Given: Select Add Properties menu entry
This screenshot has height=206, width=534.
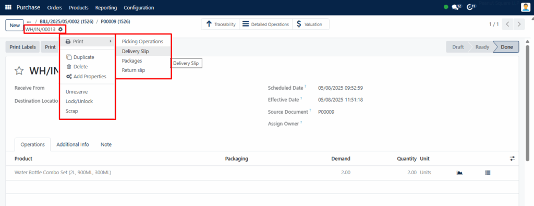Looking at the screenshot, I should tap(88, 76).
